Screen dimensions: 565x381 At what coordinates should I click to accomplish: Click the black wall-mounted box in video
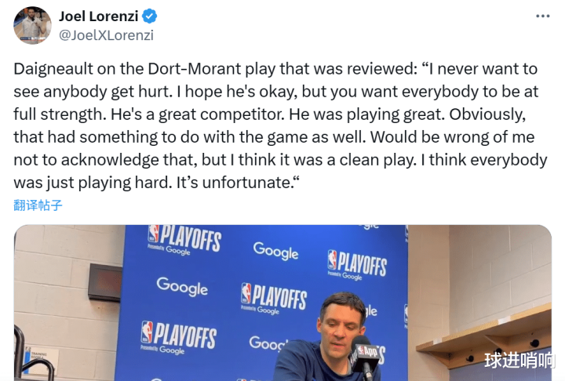[104, 282]
